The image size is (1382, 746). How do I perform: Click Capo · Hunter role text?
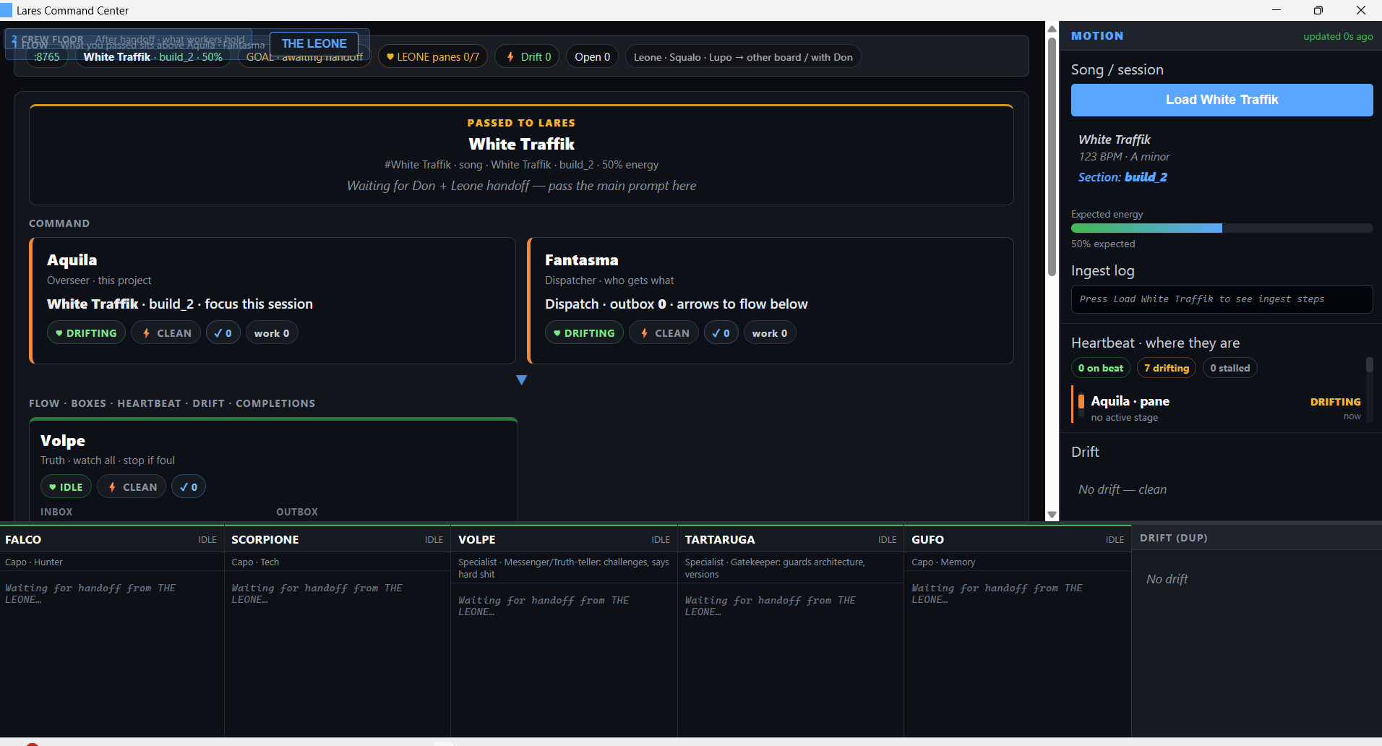34,562
